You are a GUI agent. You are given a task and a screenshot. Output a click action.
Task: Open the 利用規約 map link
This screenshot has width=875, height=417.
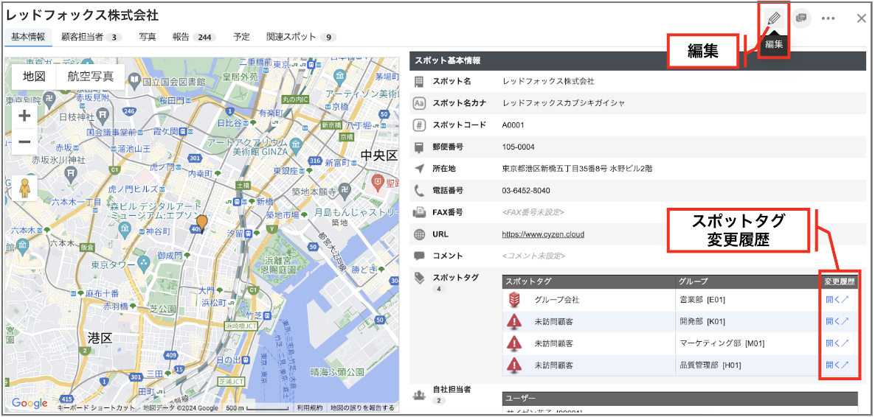310,408
